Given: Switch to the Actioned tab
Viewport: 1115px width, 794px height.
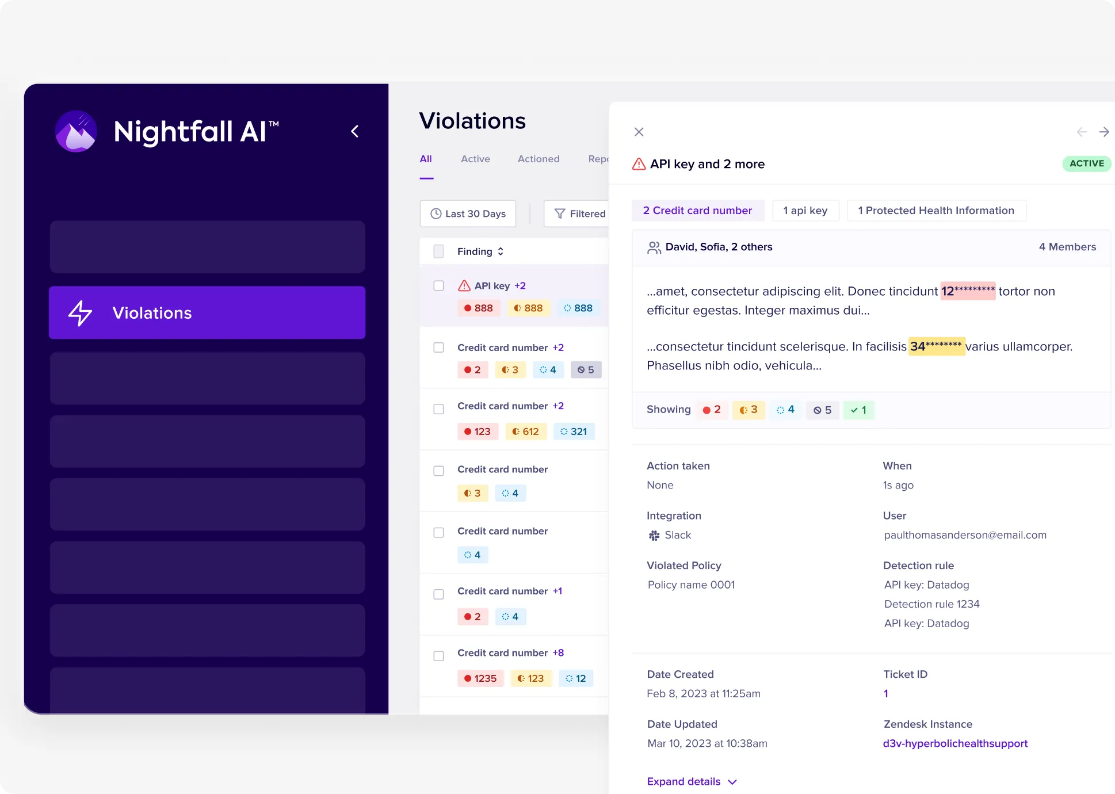Looking at the screenshot, I should pos(538,159).
